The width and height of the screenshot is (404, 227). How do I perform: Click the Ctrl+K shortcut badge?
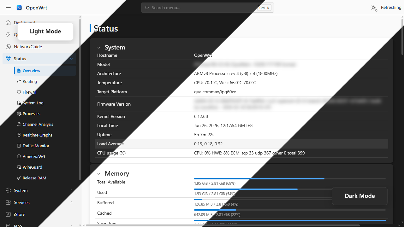point(264,8)
